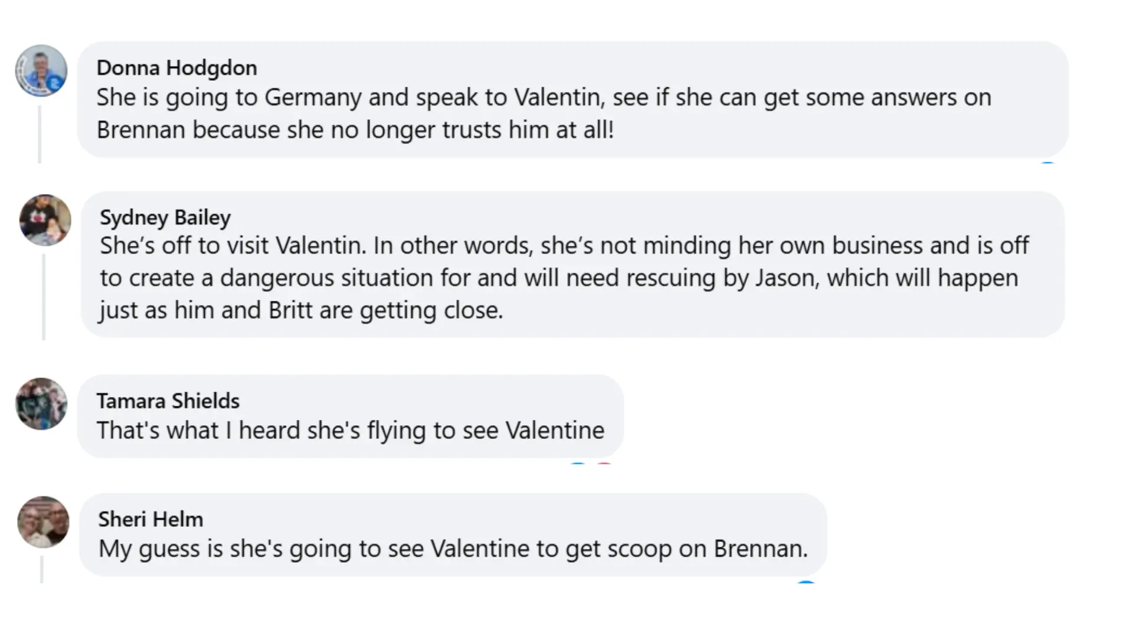
Task: Collapse the reply thread line under Donna's avatar
Action: pos(40,134)
